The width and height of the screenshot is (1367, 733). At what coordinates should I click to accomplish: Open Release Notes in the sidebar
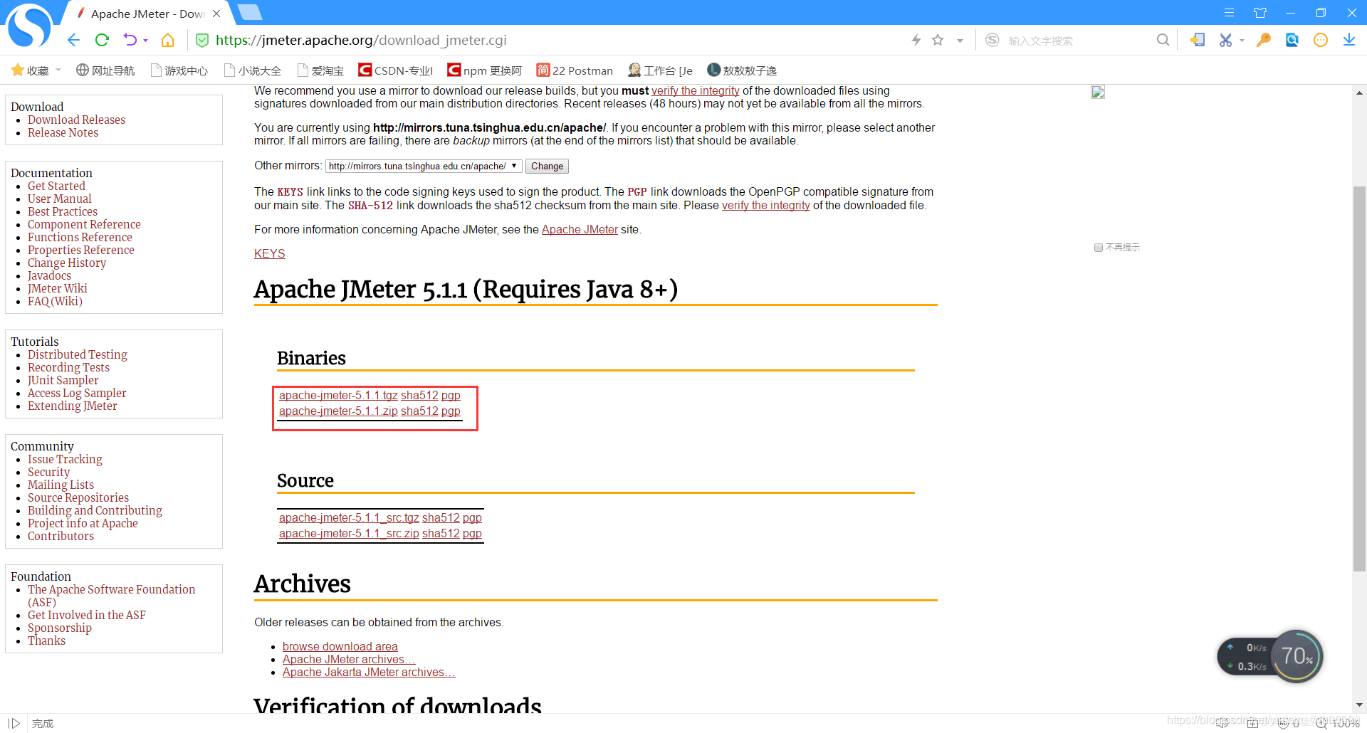coord(63,132)
